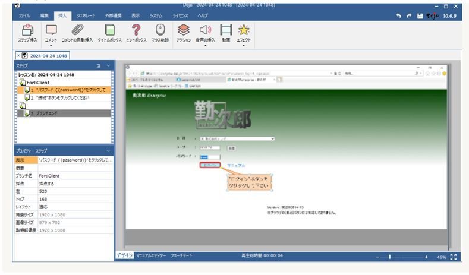469x275 pixels.
Task: Click the zoom out minus button
Action: (377, 257)
